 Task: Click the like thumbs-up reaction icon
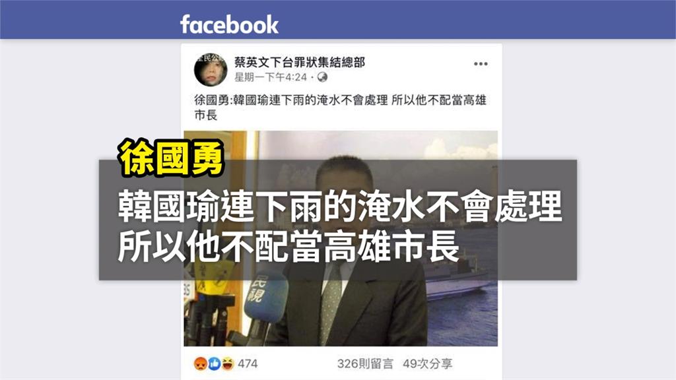click(x=215, y=364)
